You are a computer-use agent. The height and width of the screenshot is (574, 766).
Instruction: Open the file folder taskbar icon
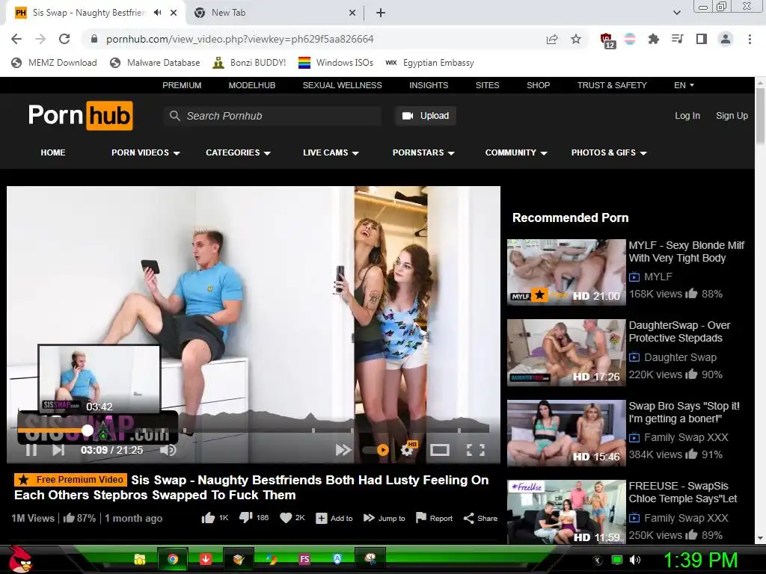tap(140, 559)
